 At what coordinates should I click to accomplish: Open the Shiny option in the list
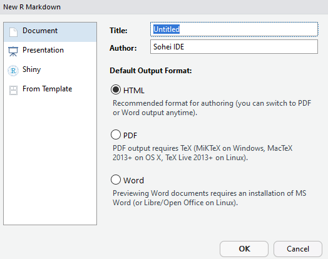tap(50, 71)
